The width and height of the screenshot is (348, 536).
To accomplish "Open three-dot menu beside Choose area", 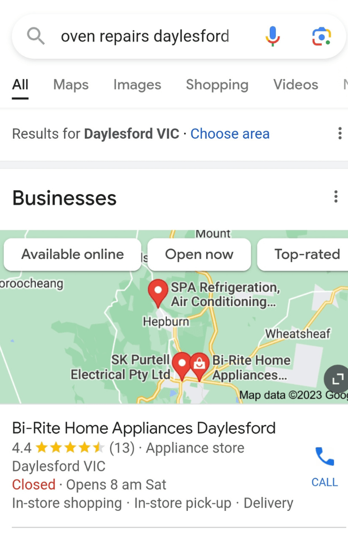I will (x=339, y=133).
